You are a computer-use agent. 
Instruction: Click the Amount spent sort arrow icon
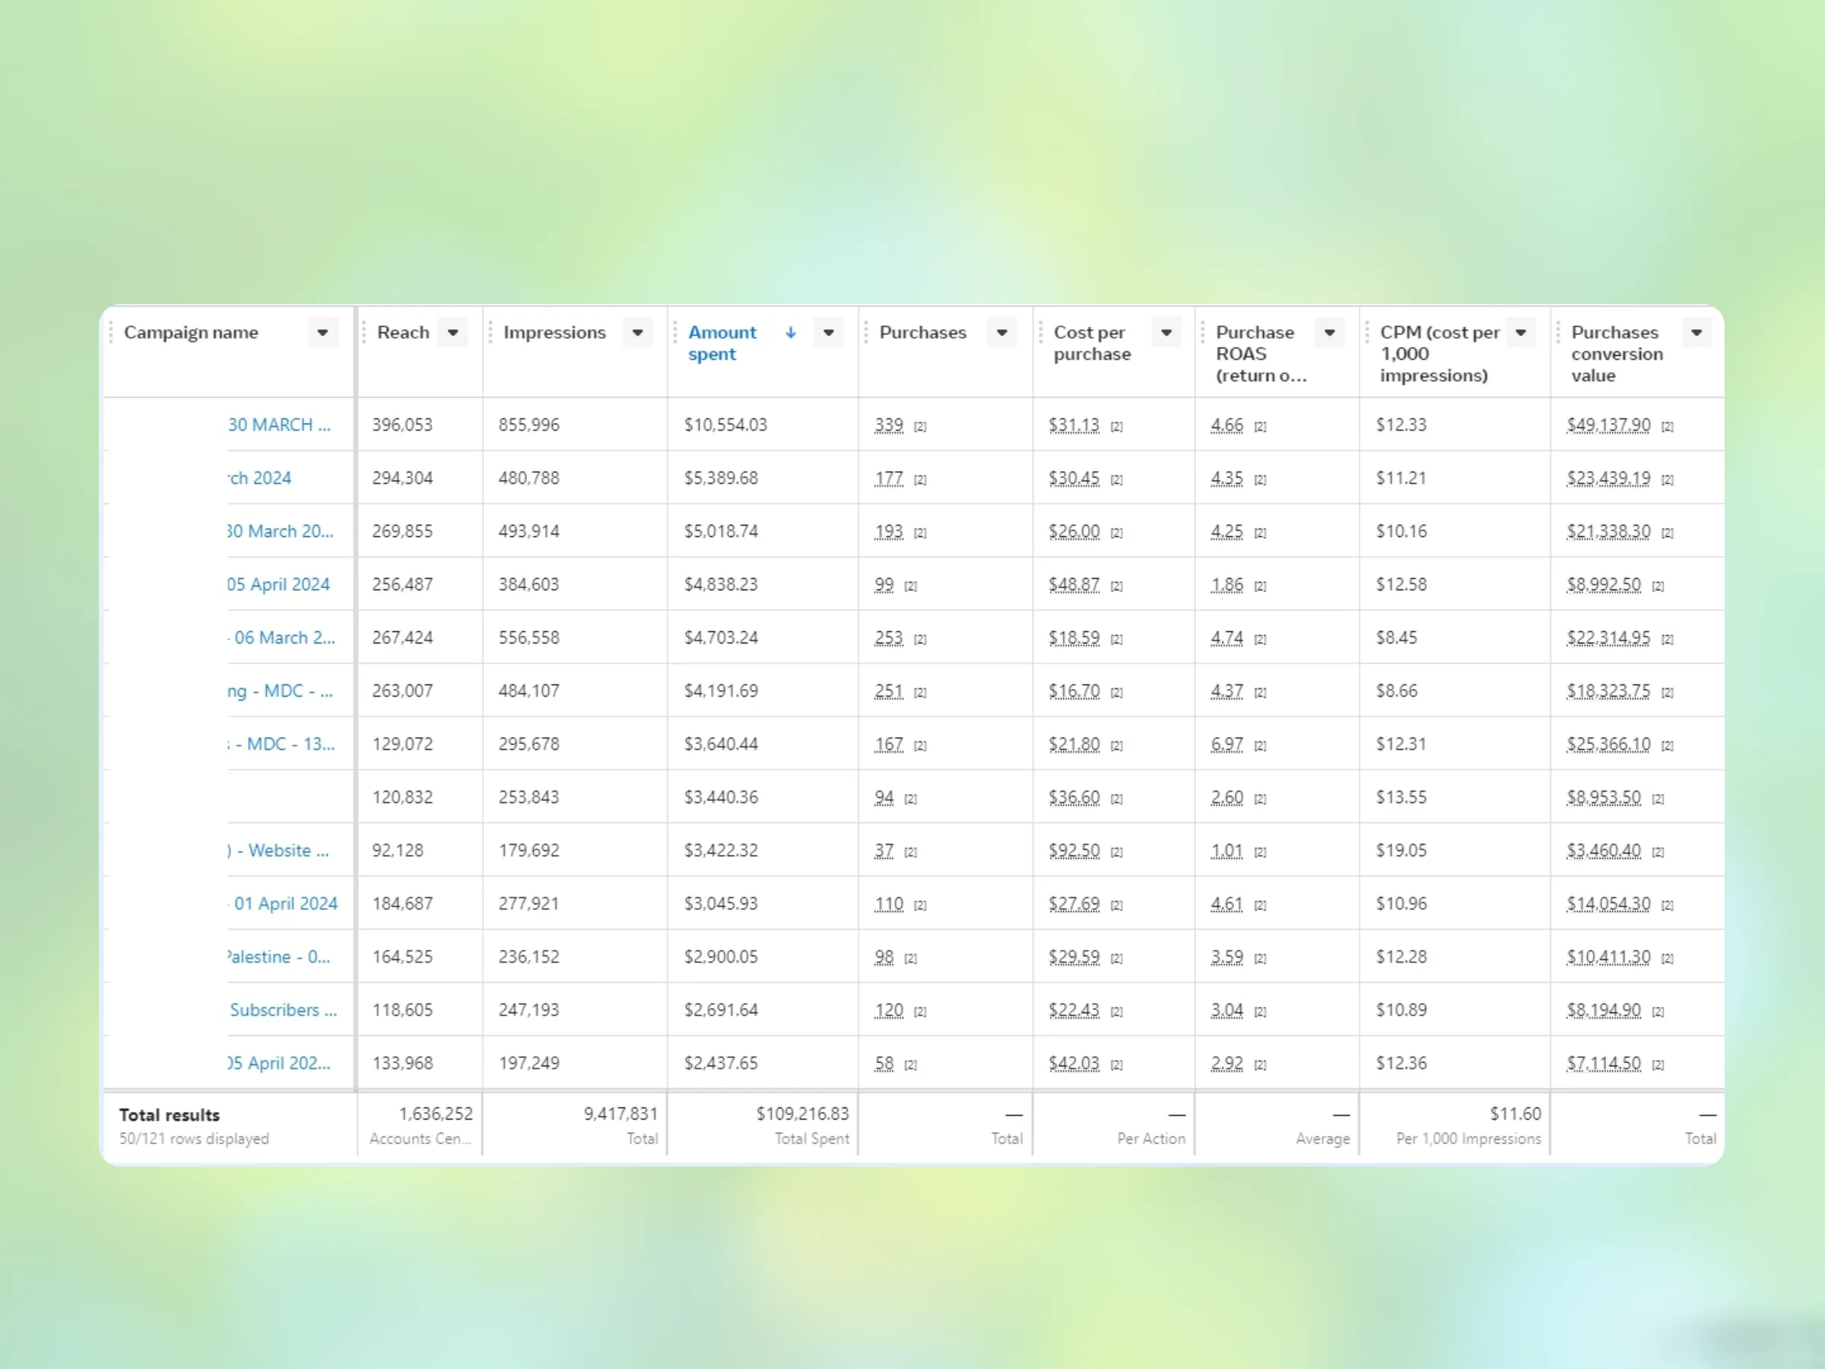point(790,332)
